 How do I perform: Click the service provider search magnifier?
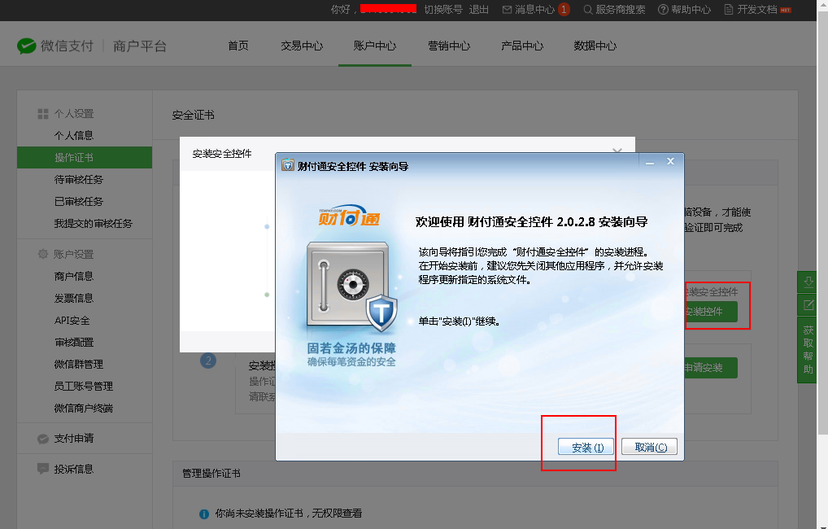point(588,10)
